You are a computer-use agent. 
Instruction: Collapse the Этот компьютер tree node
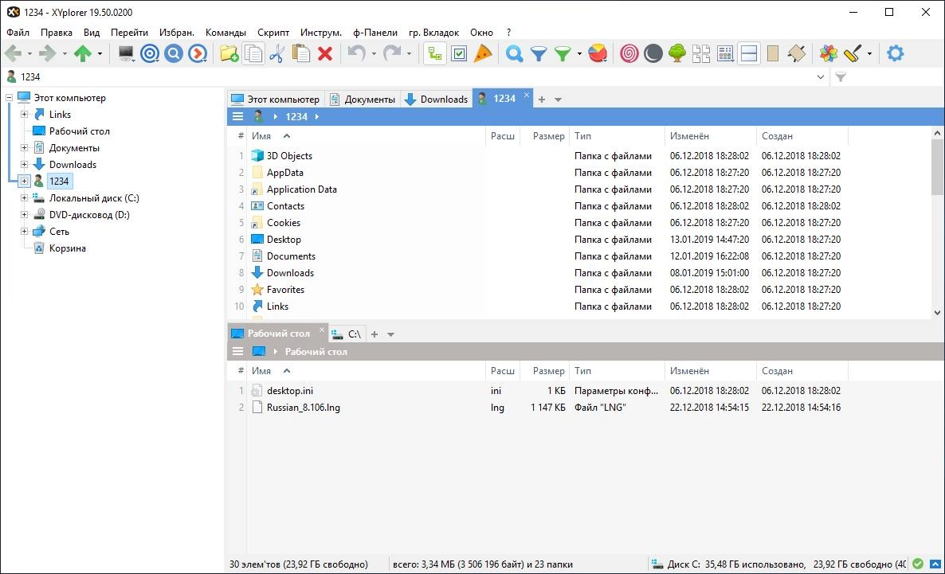(x=9, y=98)
